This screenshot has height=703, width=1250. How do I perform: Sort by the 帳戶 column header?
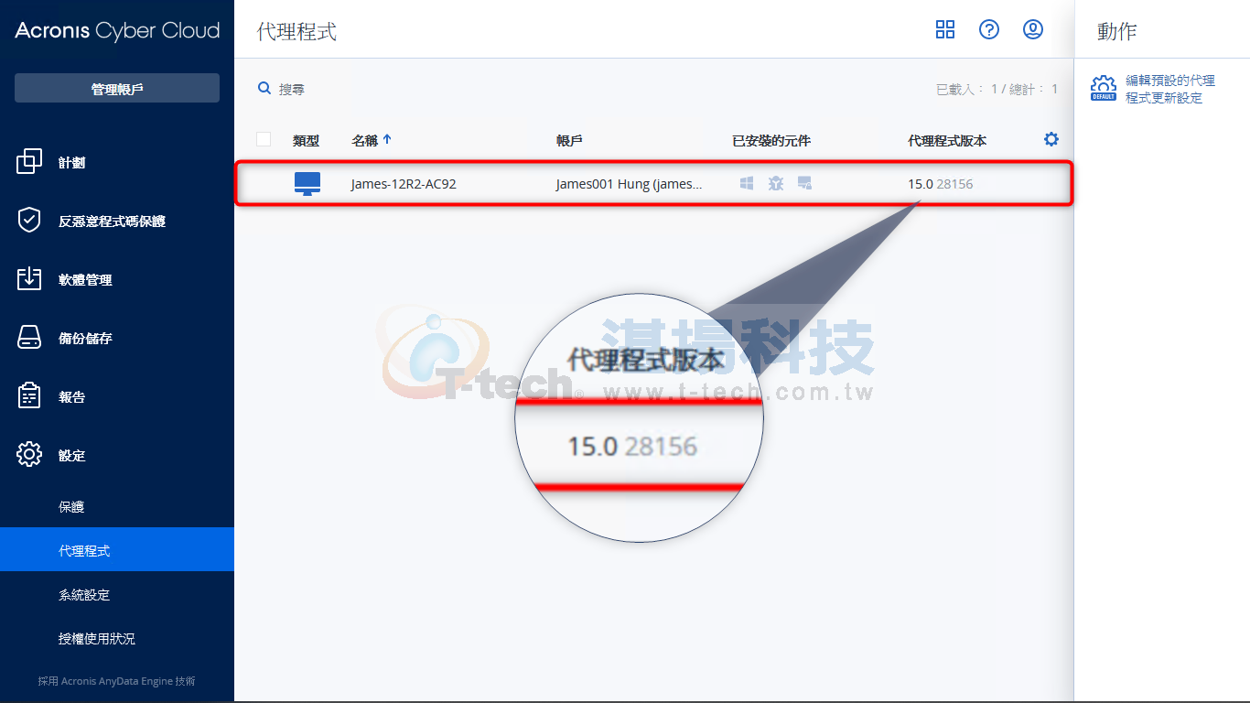tap(569, 140)
